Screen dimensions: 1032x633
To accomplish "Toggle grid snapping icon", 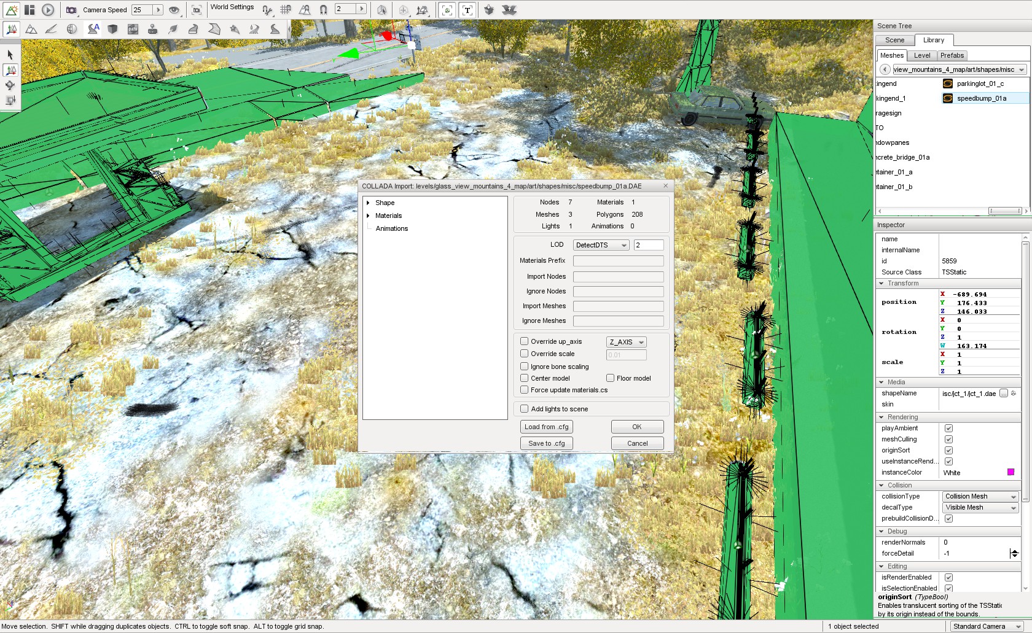I will tap(286, 10).
